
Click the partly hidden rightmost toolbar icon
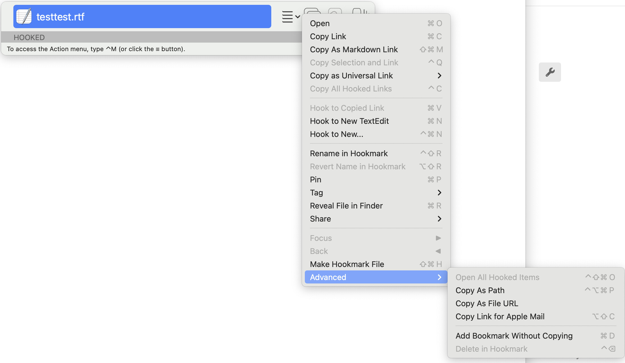(360, 12)
